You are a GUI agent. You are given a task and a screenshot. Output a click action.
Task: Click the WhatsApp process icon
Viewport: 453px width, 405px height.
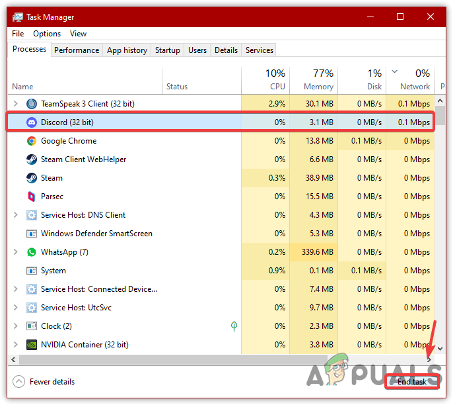[x=32, y=252]
